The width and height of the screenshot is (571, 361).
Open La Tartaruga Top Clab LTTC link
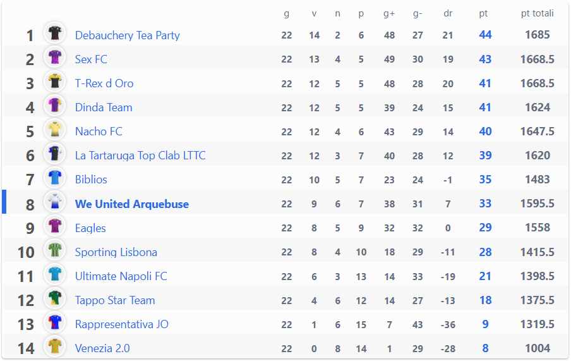pyautogui.click(x=140, y=156)
